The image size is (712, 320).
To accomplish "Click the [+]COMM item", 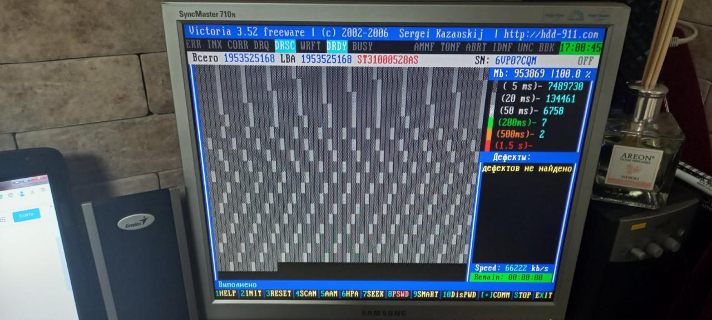I will coord(495,295).
